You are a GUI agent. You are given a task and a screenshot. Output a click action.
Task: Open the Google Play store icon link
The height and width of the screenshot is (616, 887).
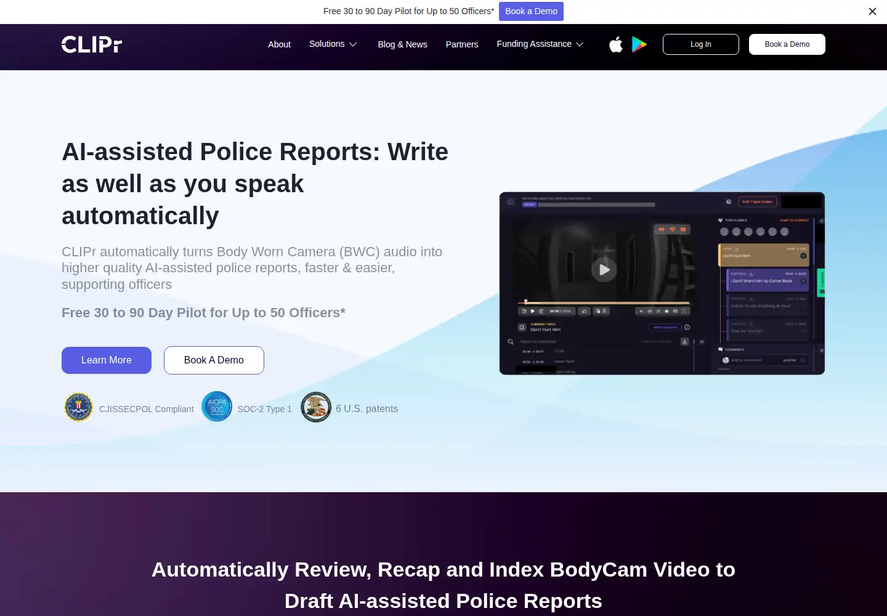pyautogui.click(x=639, y=44)
